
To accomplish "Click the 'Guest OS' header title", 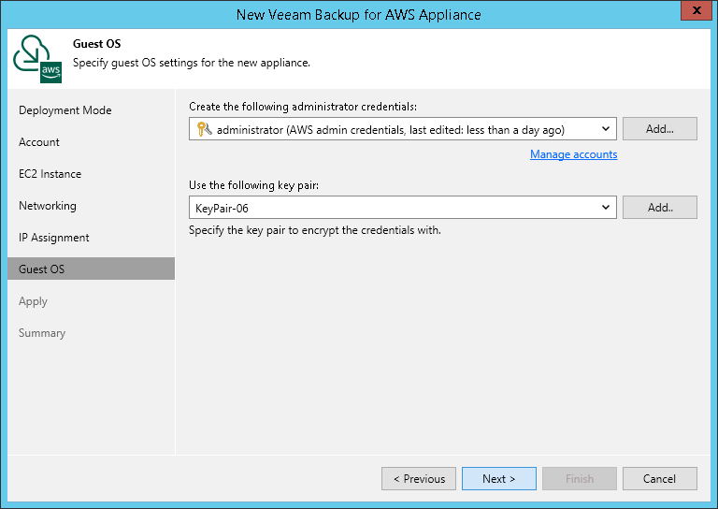I will pyautogui.click(x=96, y=44).
